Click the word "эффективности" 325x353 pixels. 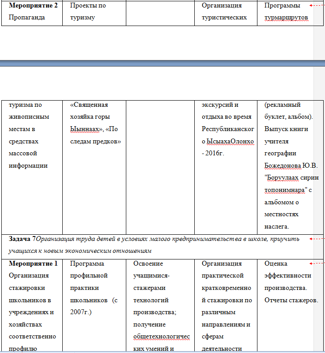[287, 276]
